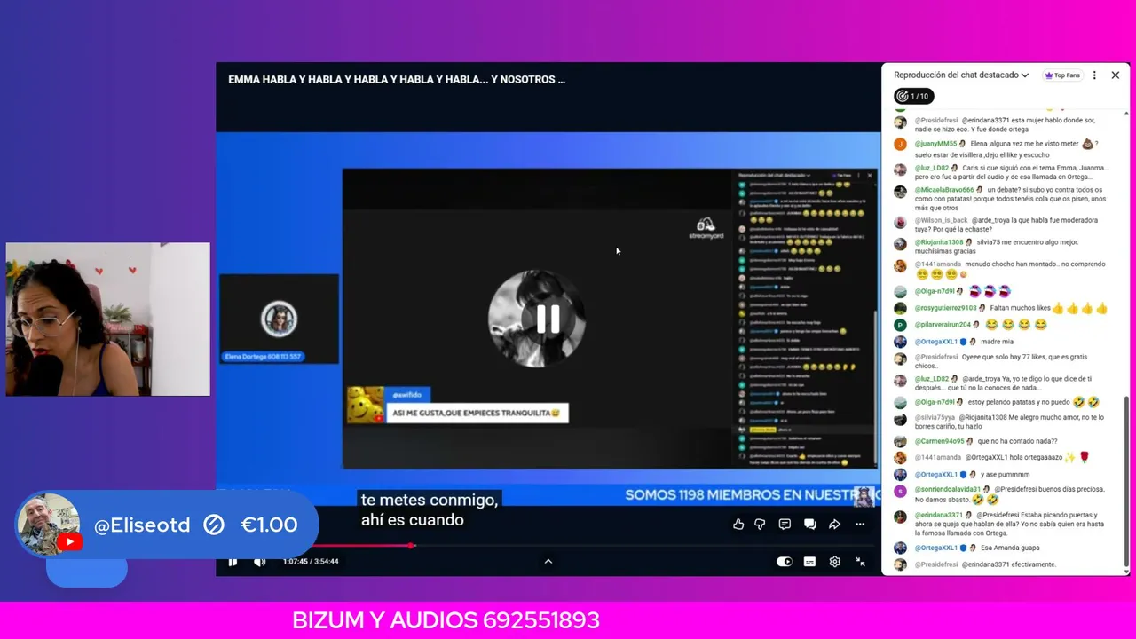Click the @Wilson_is_back username in the chat
This screenshot has width=1136, height=639.
(942, 220)
